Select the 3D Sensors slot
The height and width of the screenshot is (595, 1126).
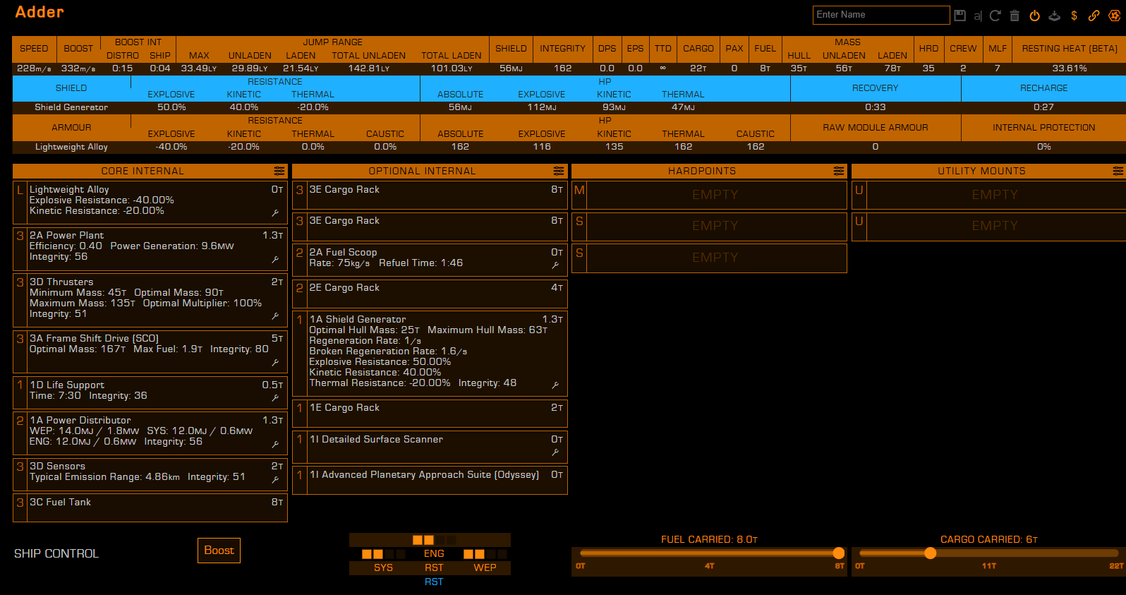(150, 474)
